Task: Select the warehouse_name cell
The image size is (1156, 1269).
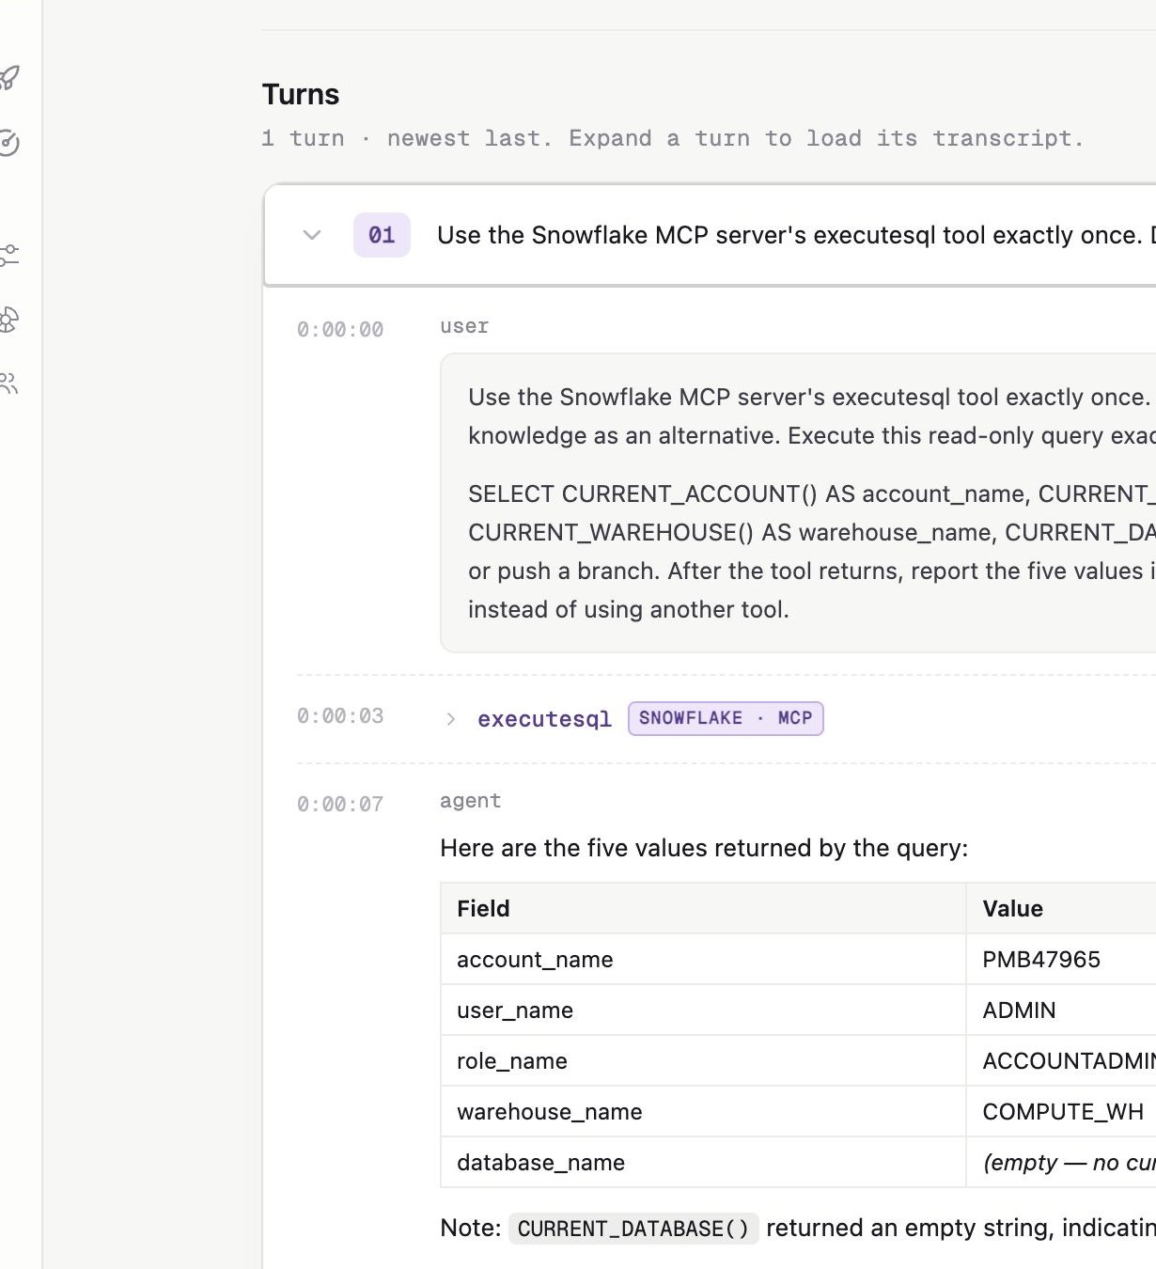Action: click(x=703, y=1112)
